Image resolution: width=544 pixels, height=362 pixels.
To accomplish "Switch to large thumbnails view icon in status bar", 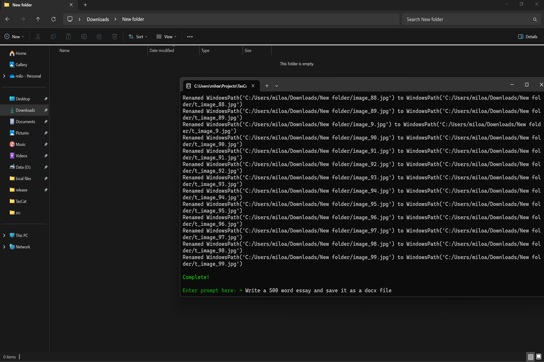I will pos(539,357).
